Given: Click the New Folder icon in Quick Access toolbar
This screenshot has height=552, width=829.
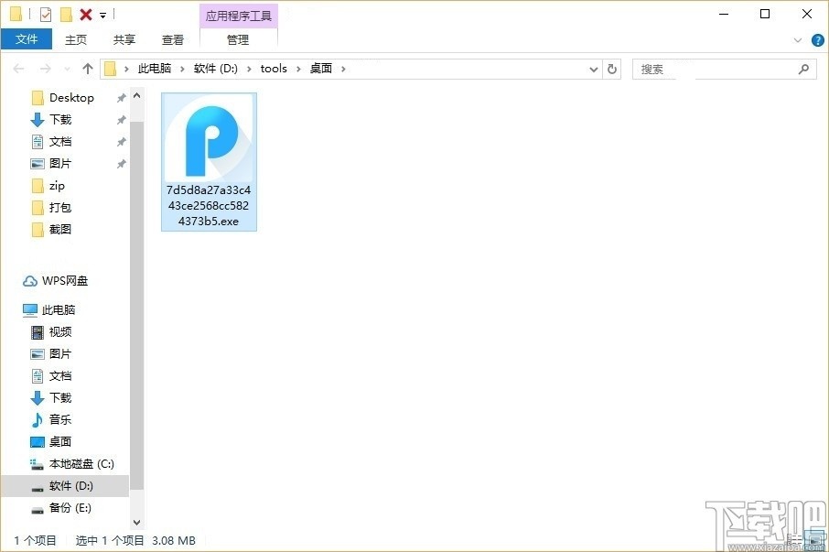Looking at the screenshot, I should tap(66, 14).
